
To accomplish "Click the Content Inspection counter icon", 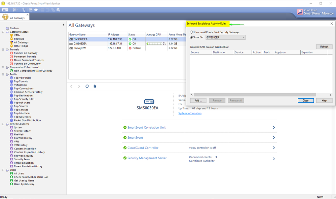I will 11,148.
